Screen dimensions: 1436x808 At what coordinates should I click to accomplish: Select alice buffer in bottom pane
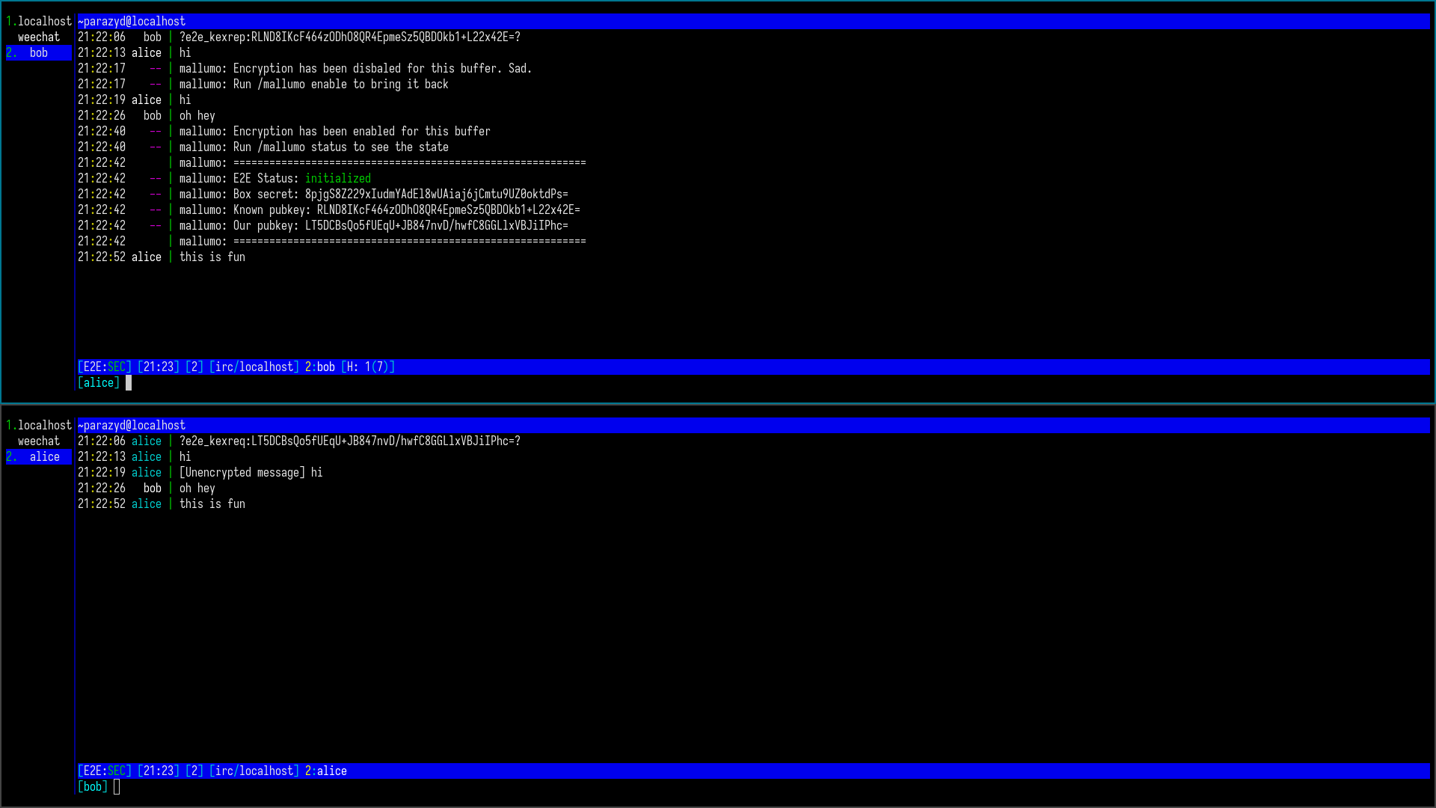[44, 457]
